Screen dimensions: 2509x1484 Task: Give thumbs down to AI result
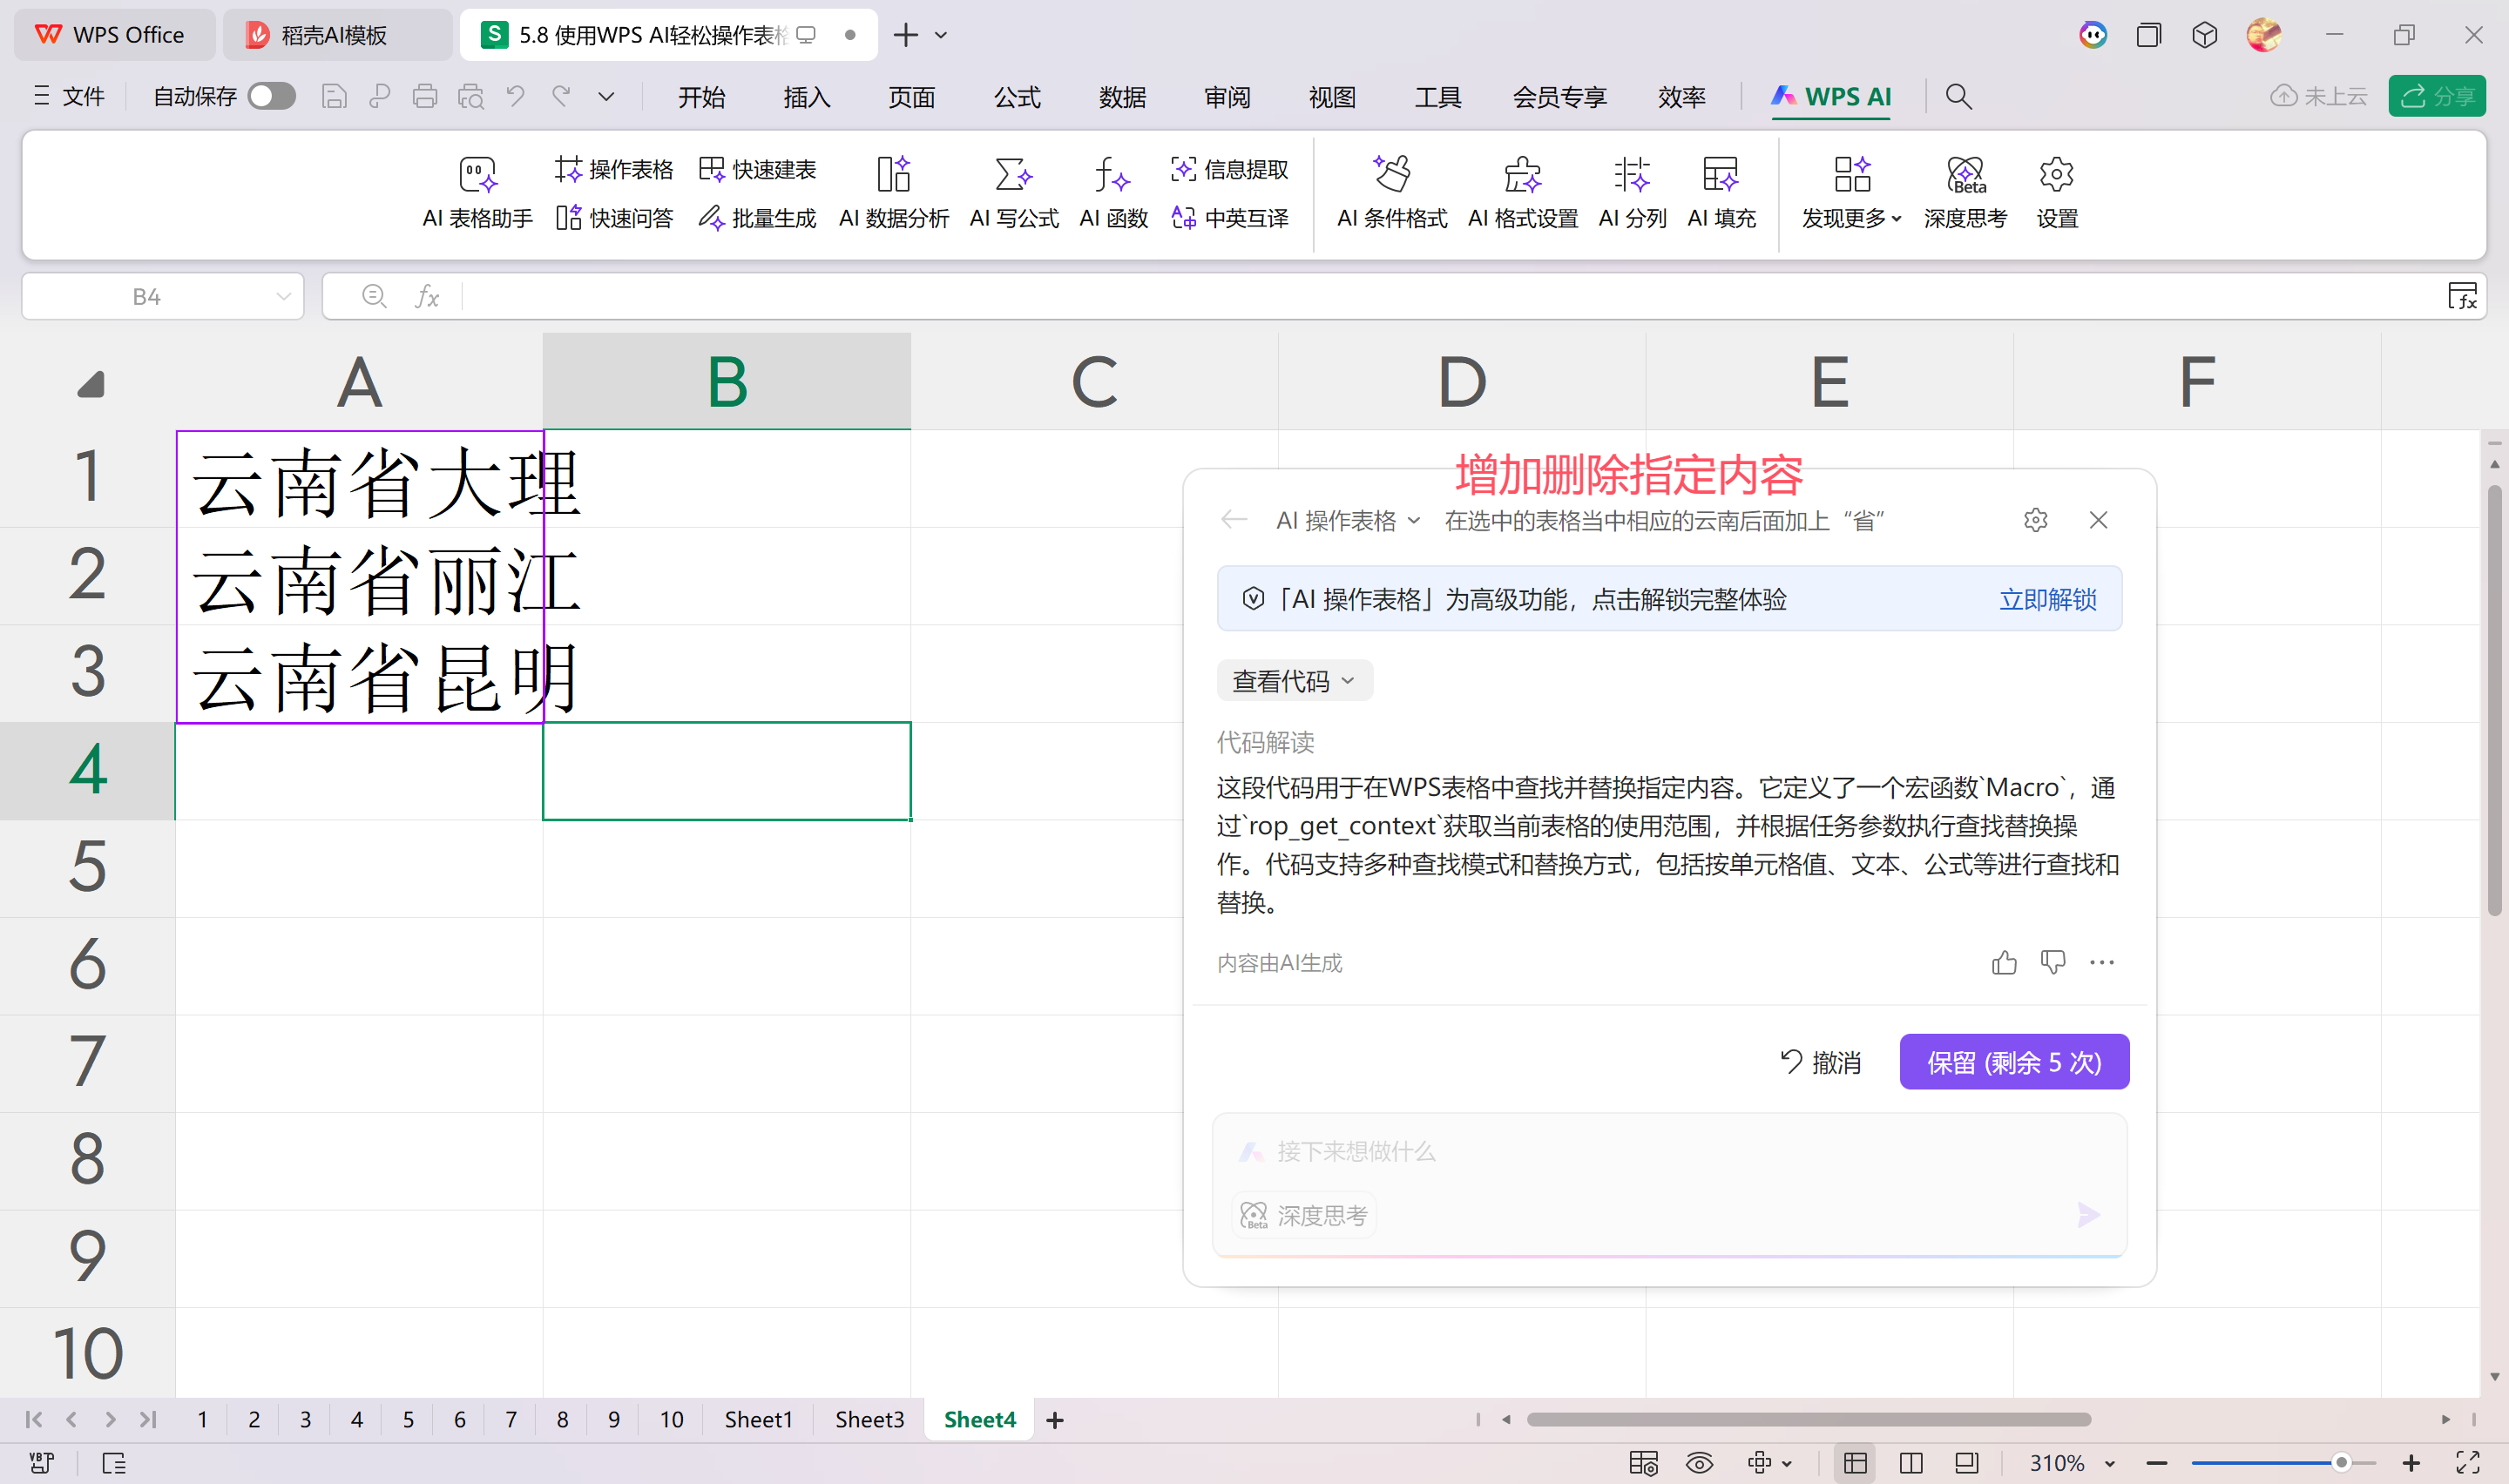tap(2052, 962)
